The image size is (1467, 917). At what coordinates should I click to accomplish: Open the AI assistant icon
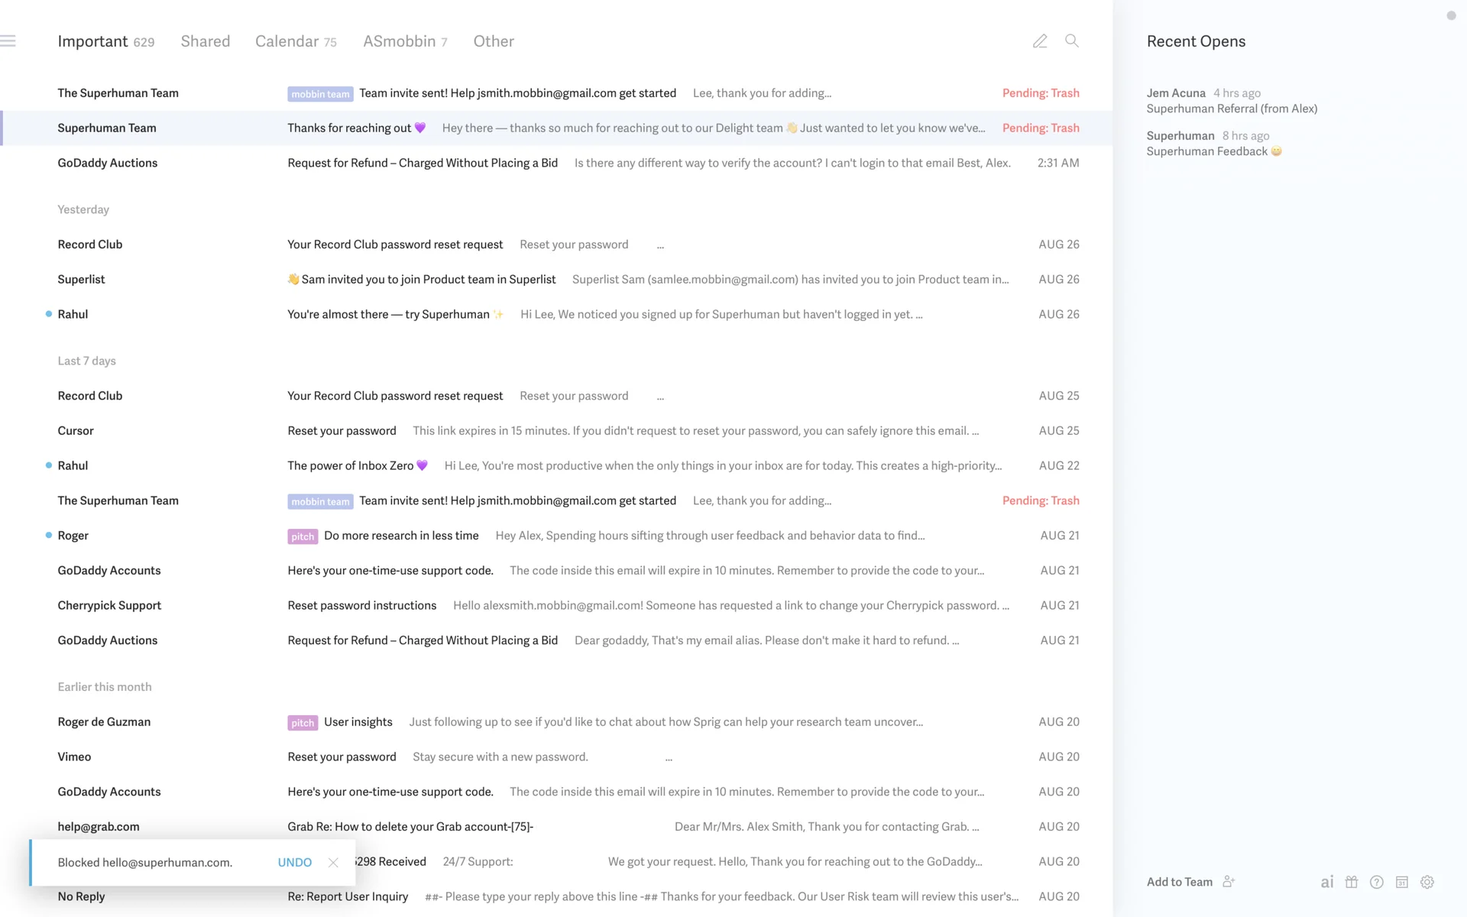tap(1327, 882)
